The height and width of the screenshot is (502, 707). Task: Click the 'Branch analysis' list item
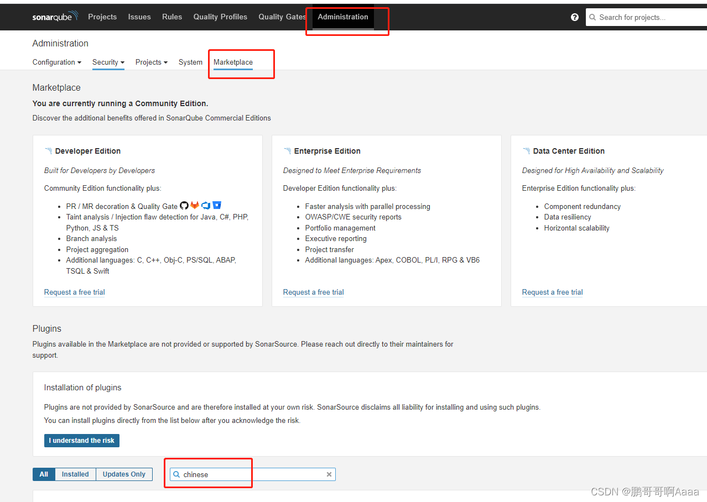[92, 238]
